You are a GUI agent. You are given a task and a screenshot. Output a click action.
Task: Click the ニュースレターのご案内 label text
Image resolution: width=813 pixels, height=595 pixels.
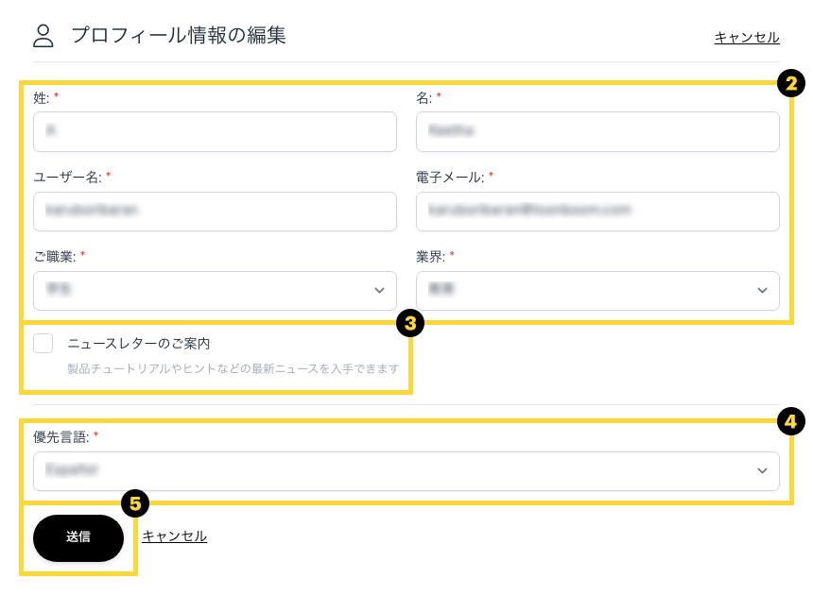tap(138, 343)
